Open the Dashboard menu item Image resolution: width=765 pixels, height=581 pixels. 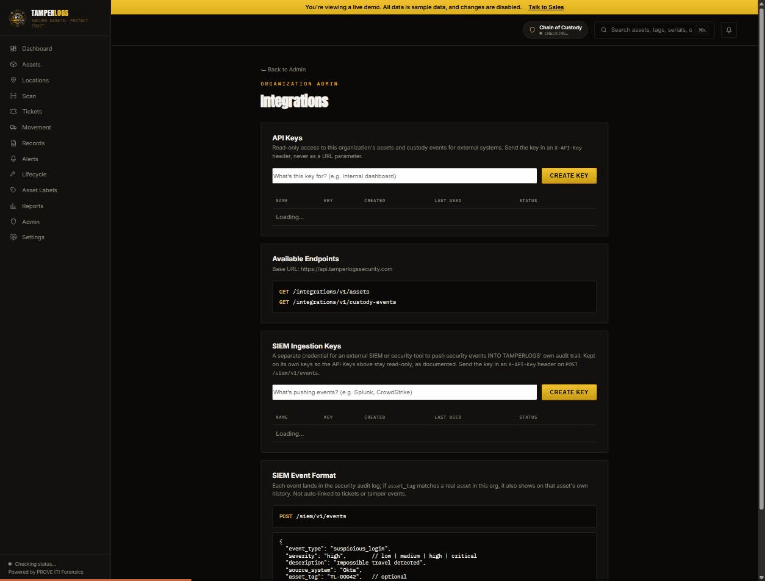pyautogui.click(x=55, y=49)
